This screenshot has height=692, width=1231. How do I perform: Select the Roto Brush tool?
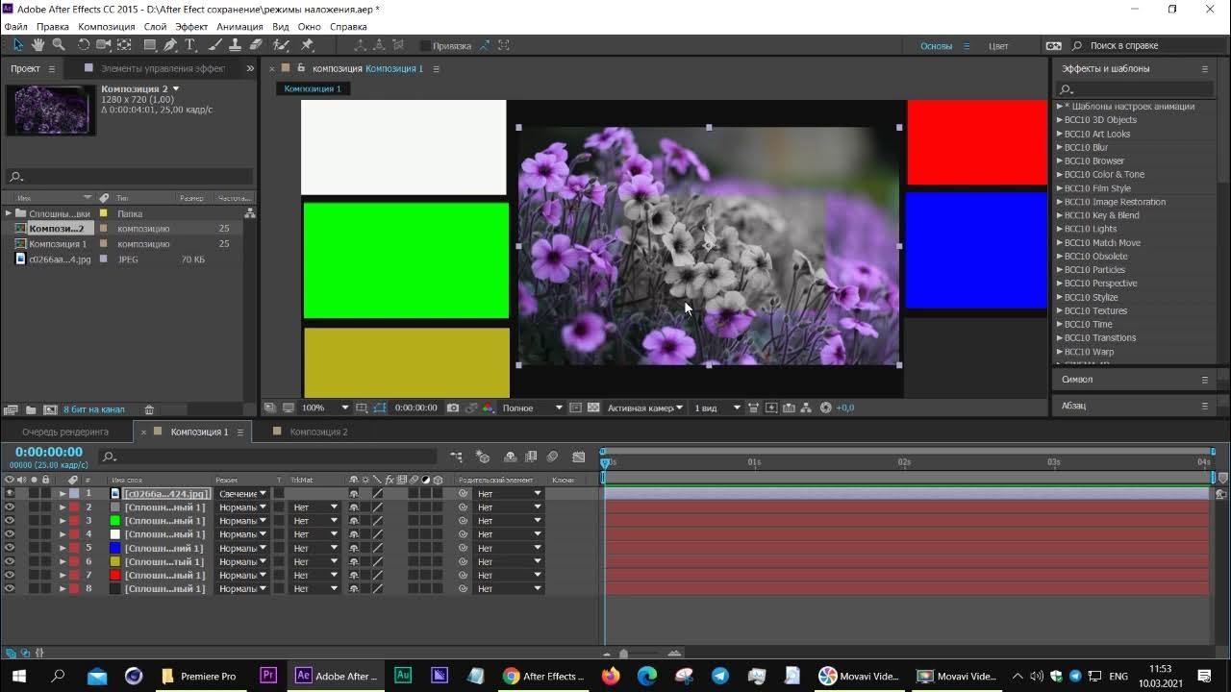tap(281, 45)
